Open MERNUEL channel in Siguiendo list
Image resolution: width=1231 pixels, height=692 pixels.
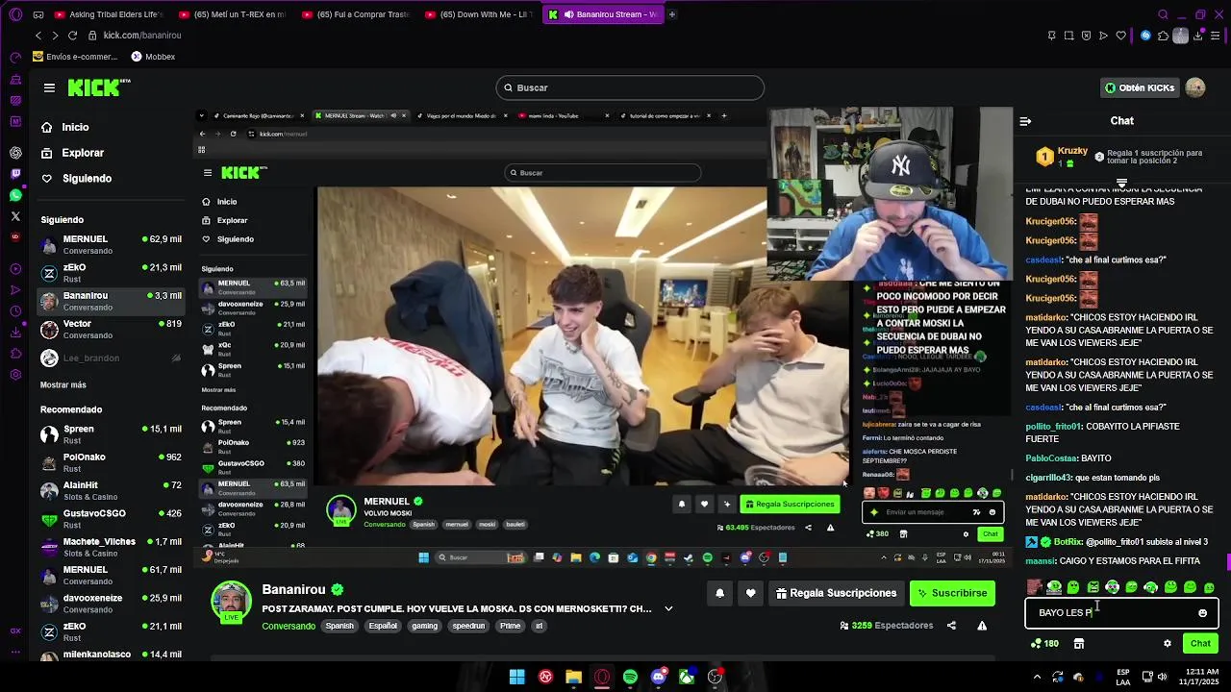tap(111, 244)
